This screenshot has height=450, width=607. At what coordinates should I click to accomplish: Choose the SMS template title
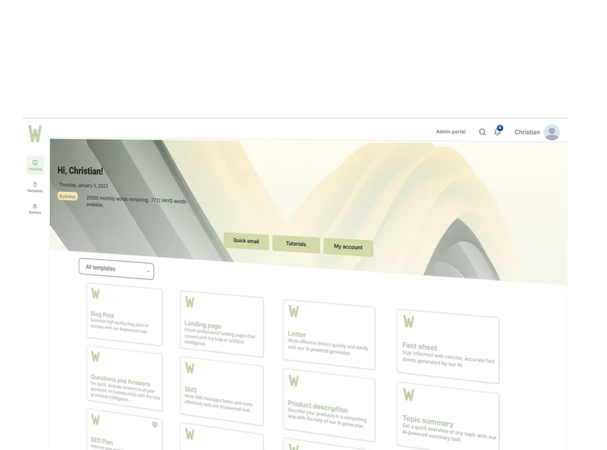[x=190, y=390]
